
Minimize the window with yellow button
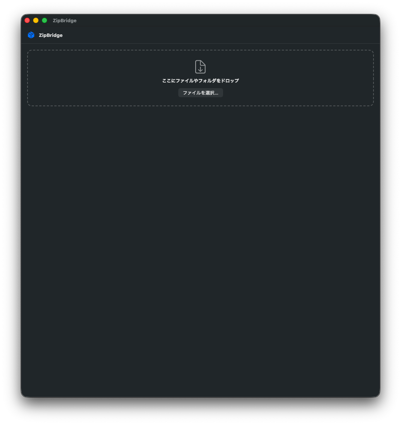(x=36, y=20)
